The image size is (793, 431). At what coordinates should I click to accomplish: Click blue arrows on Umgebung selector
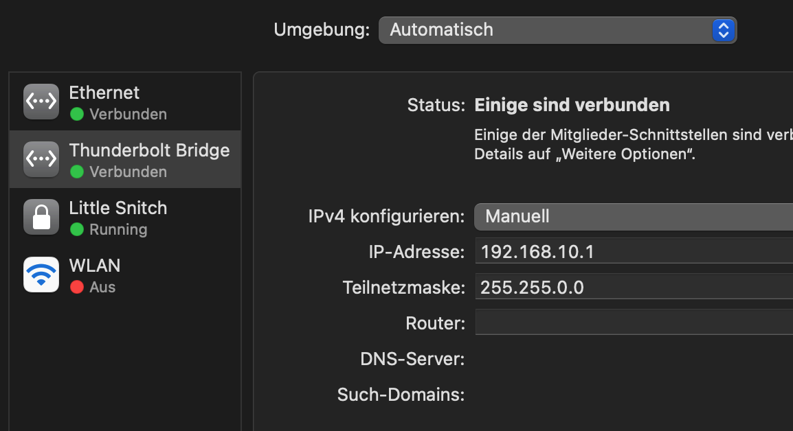[x=723, y=30]
